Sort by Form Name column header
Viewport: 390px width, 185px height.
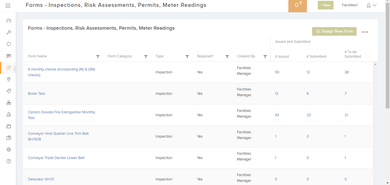[x=37, y=56]
